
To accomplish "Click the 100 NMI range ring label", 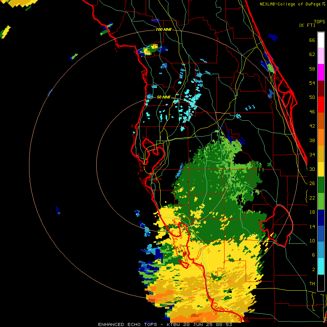I will (163, 30).
